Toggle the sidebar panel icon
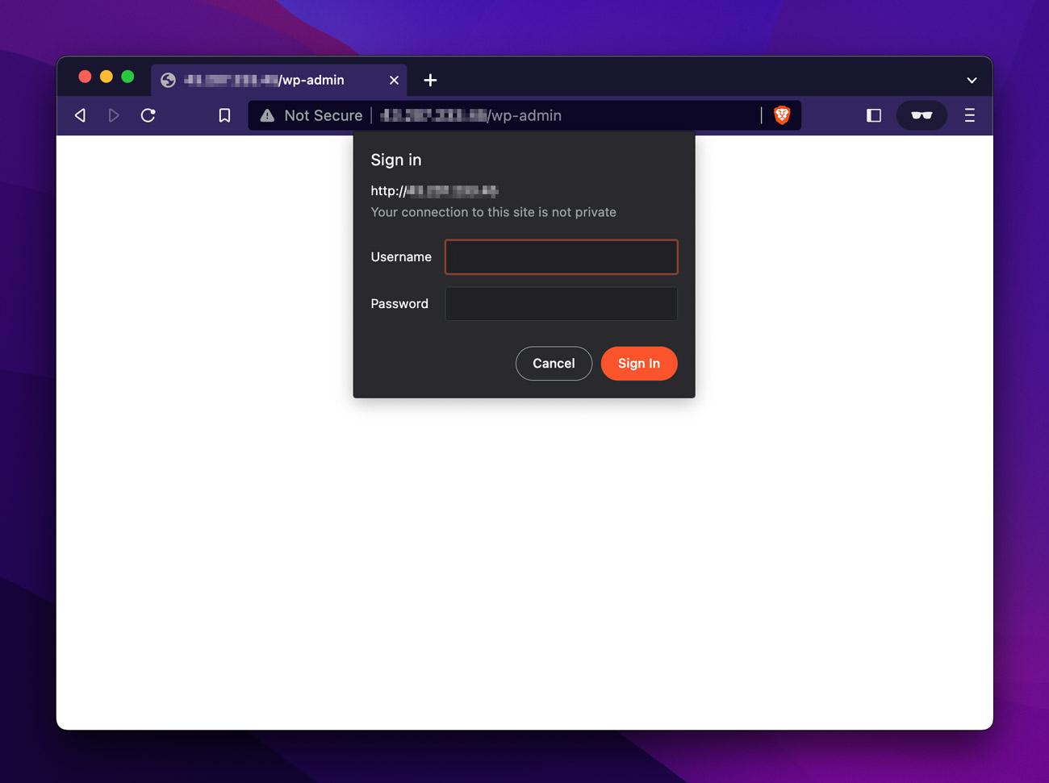 tap(873, 115)
